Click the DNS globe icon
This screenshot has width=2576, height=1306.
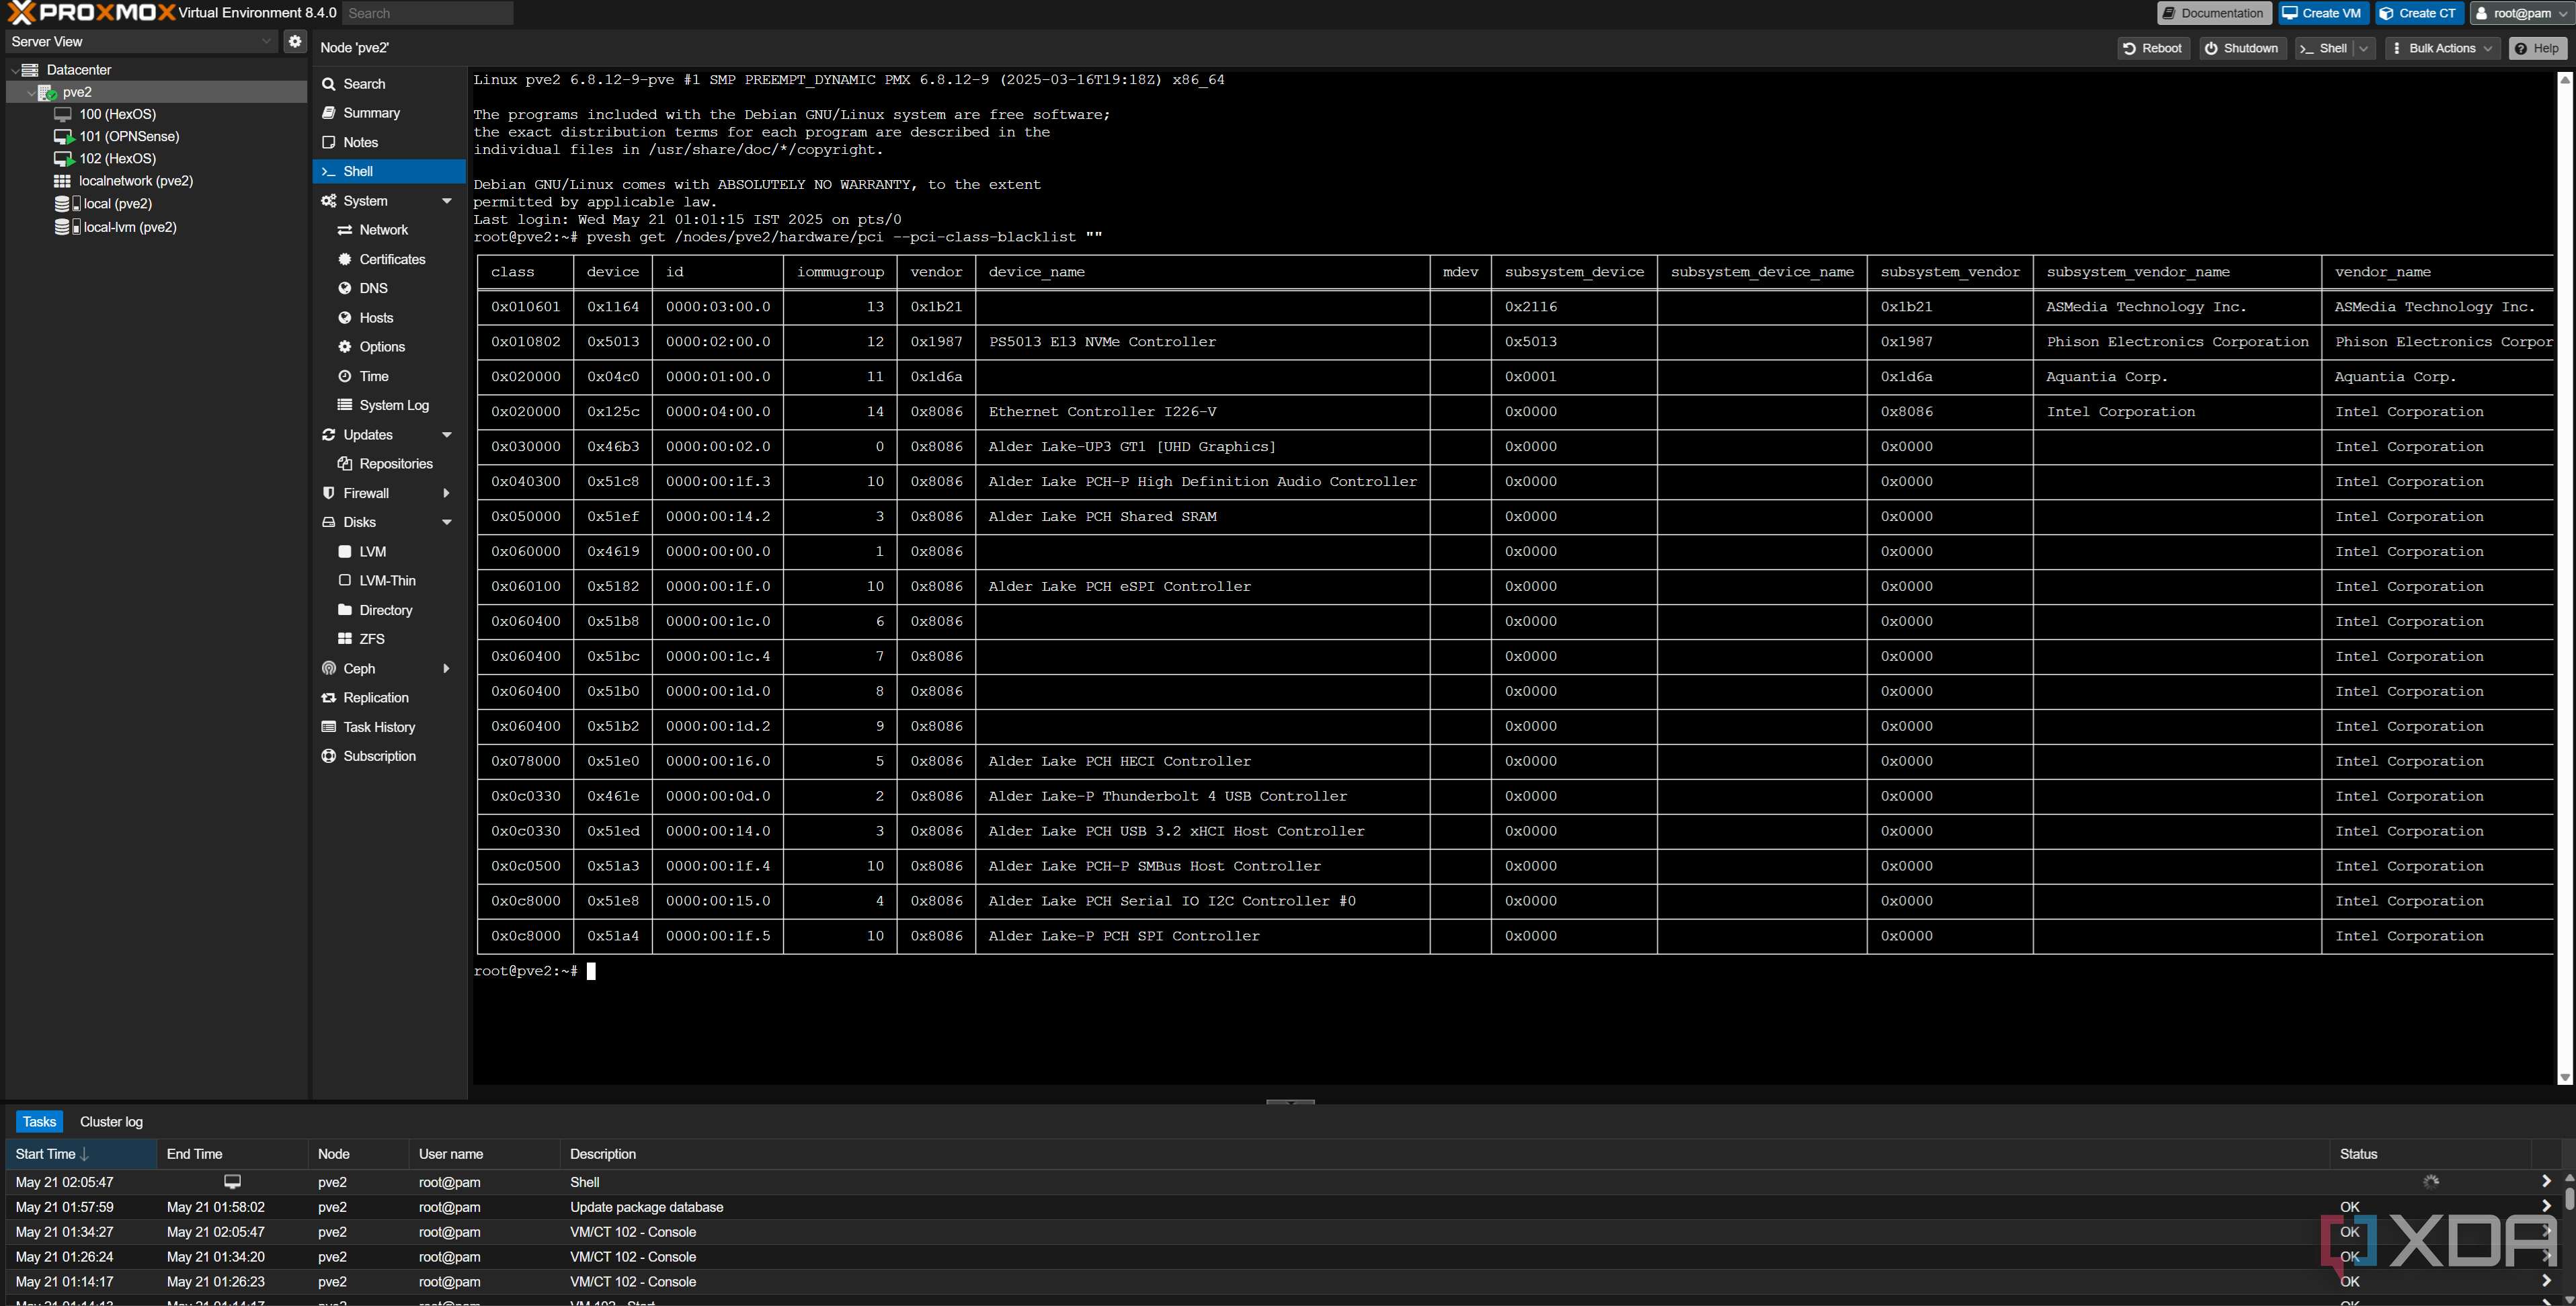[345, 288]
